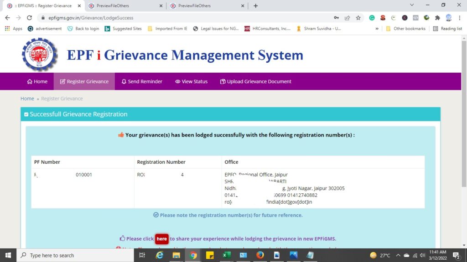Open Task View in taskbar

click(142, 255)
